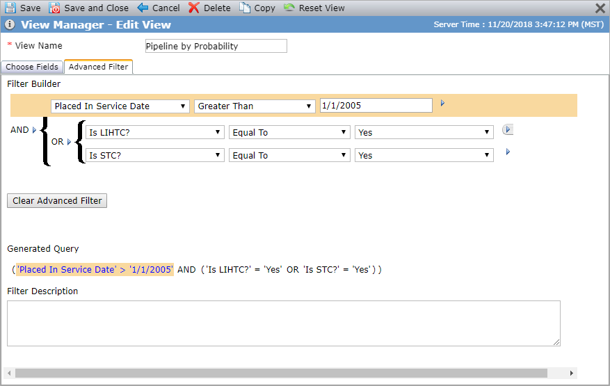Viewport: 610px width, 386px height.
Task: Open the Placed In Service Date field dropdown
Action: (120, 106)
